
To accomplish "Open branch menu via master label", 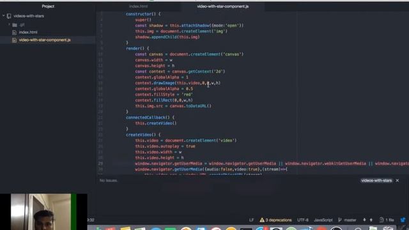I will click(350, 220).
